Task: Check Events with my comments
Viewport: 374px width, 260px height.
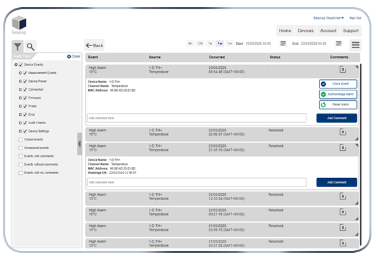Action: [21, 173]
